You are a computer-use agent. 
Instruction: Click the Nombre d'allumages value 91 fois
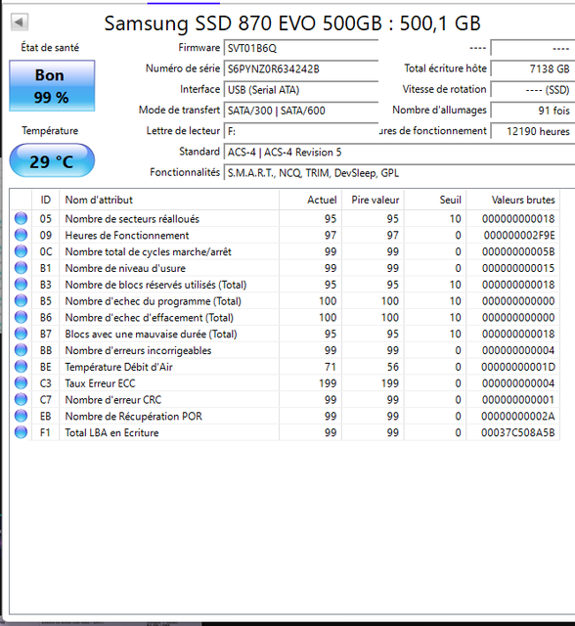click(533, 111)
